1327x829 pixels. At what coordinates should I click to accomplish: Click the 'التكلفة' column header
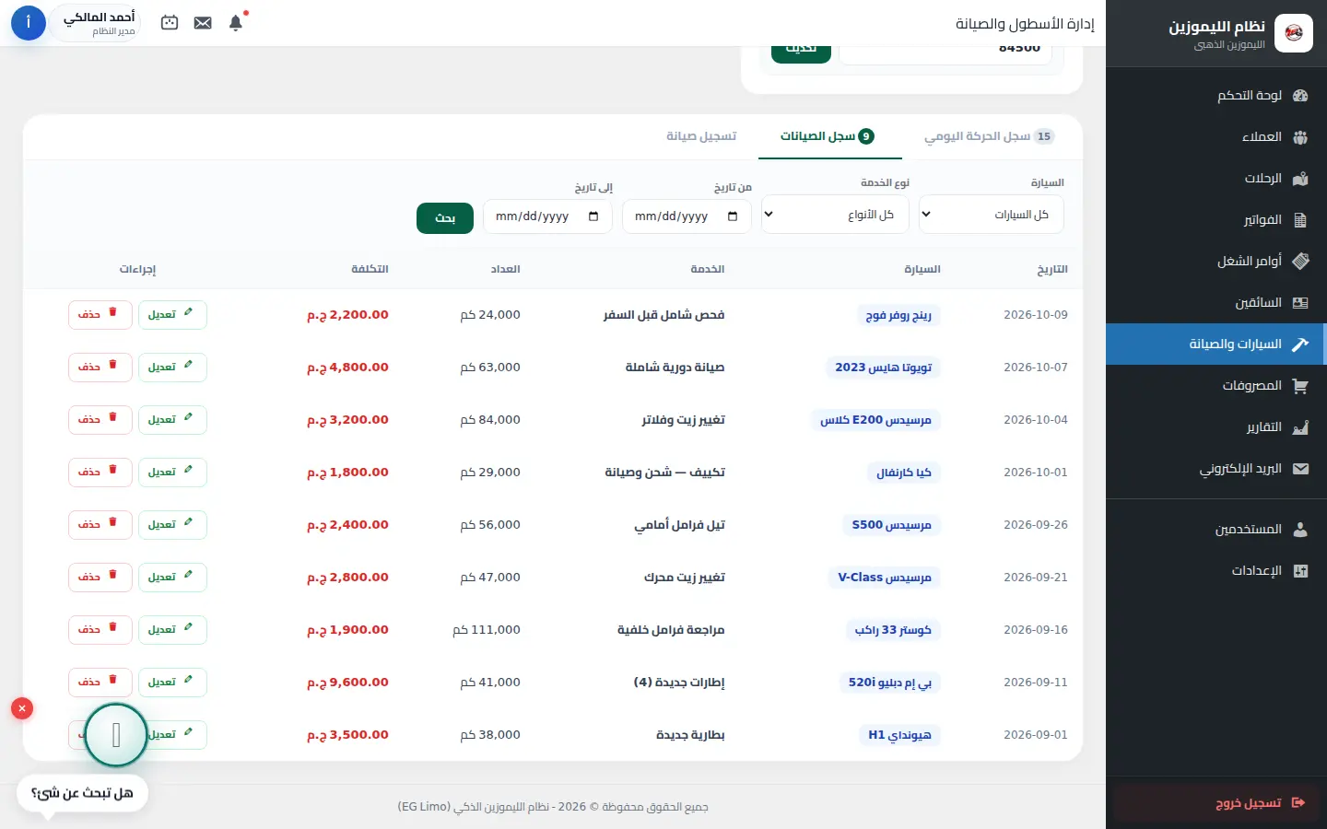[370, 269]
